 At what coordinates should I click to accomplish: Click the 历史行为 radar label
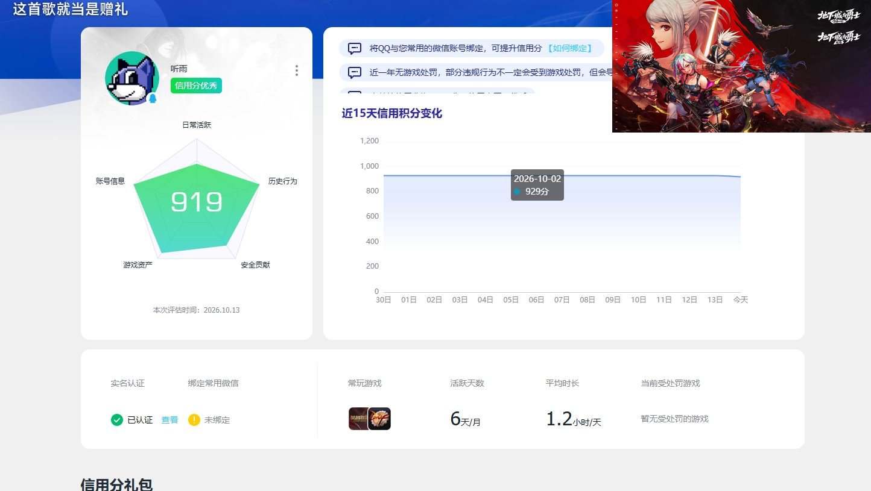(283, 181)
